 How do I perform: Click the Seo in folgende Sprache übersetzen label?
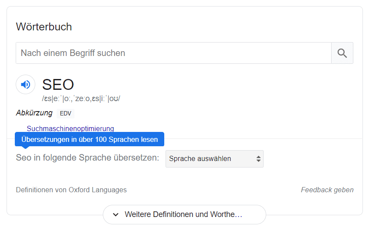(88, 158)
